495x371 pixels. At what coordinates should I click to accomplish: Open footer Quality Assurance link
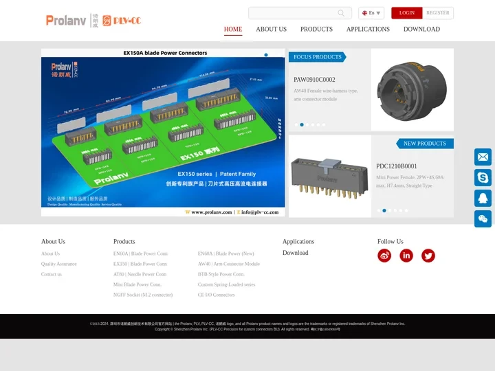[58, 264]
